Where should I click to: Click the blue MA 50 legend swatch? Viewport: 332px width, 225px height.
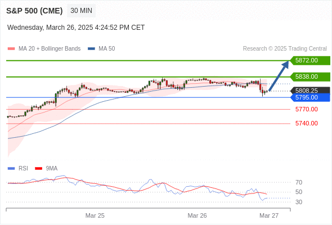click(x=91, y=49)
